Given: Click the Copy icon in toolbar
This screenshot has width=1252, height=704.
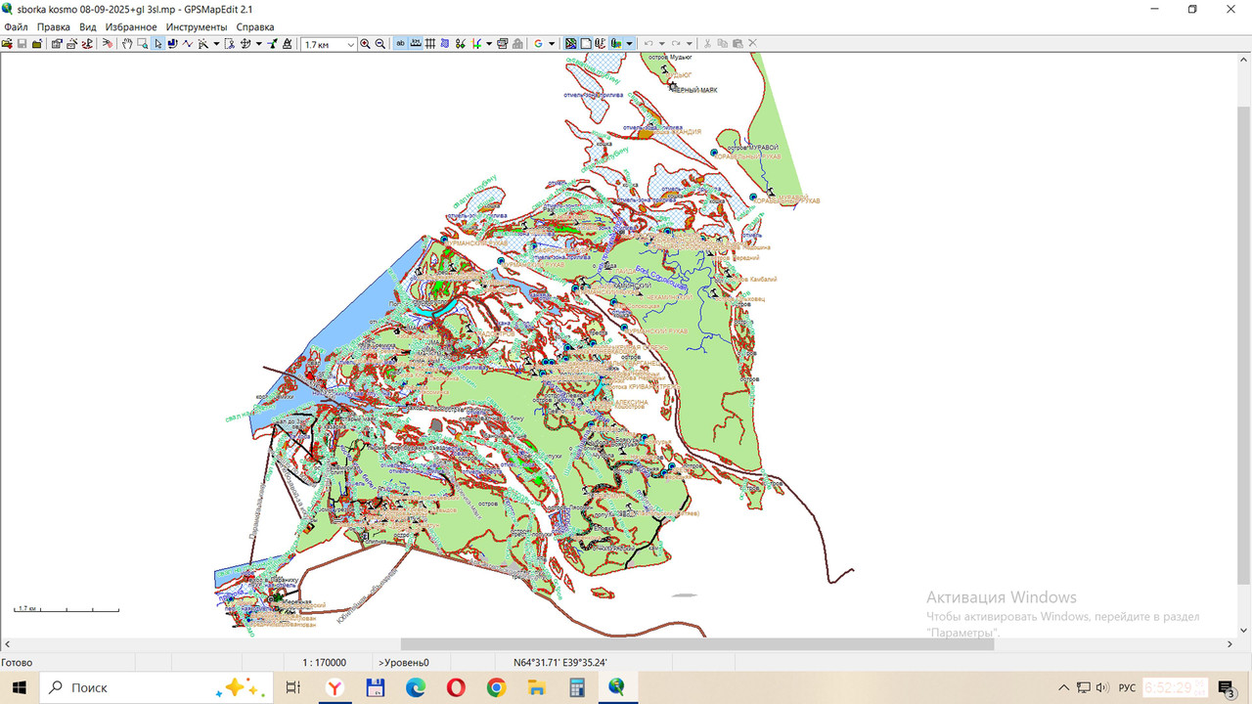Looking at the screenshot, I should [723, 44].
